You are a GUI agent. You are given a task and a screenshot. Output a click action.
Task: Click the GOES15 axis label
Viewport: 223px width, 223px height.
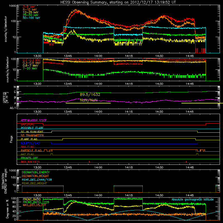pyautogui.click(x=5, y=97)
